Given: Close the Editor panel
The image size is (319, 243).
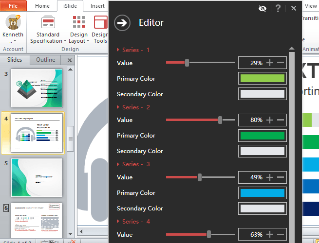Looking at the screenshot, I should [293, 8].
